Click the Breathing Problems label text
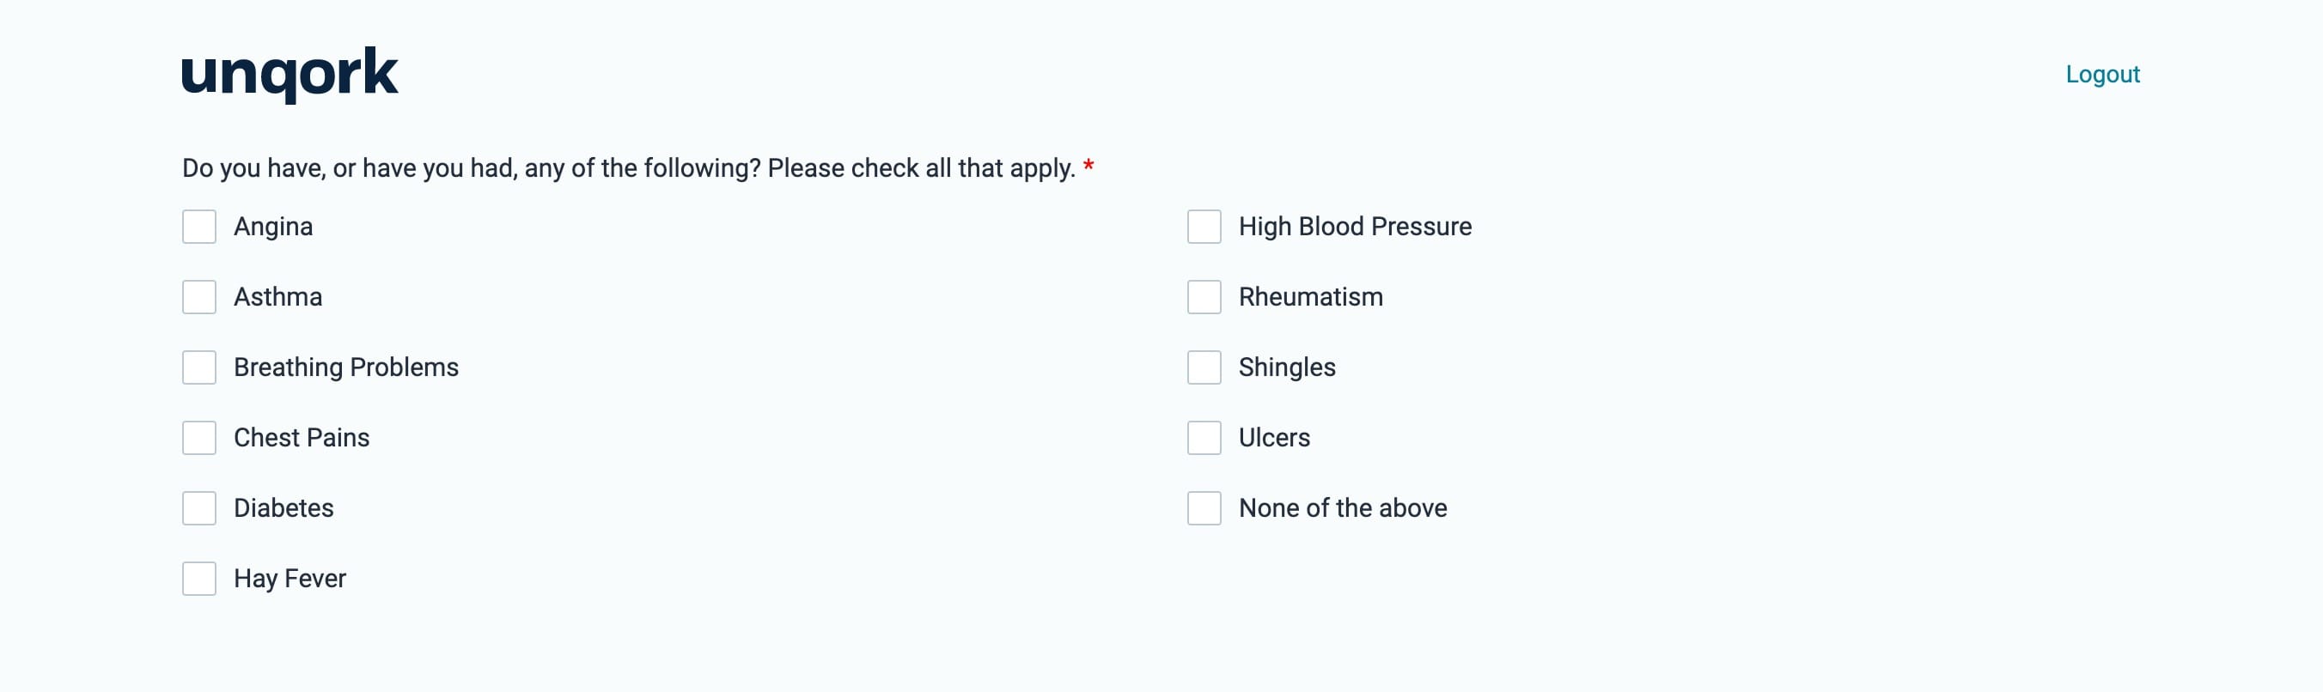The height and width of the screenshot is (692, 2323). click(345, 367)
